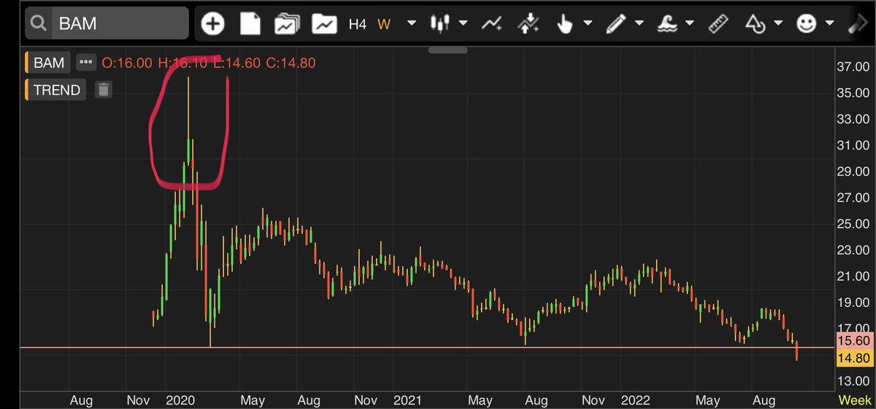Click the 2022 time axis label
Screen dimensions: 876x409
tap(636, 400)
